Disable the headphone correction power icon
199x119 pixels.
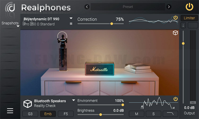click(176, 17)
